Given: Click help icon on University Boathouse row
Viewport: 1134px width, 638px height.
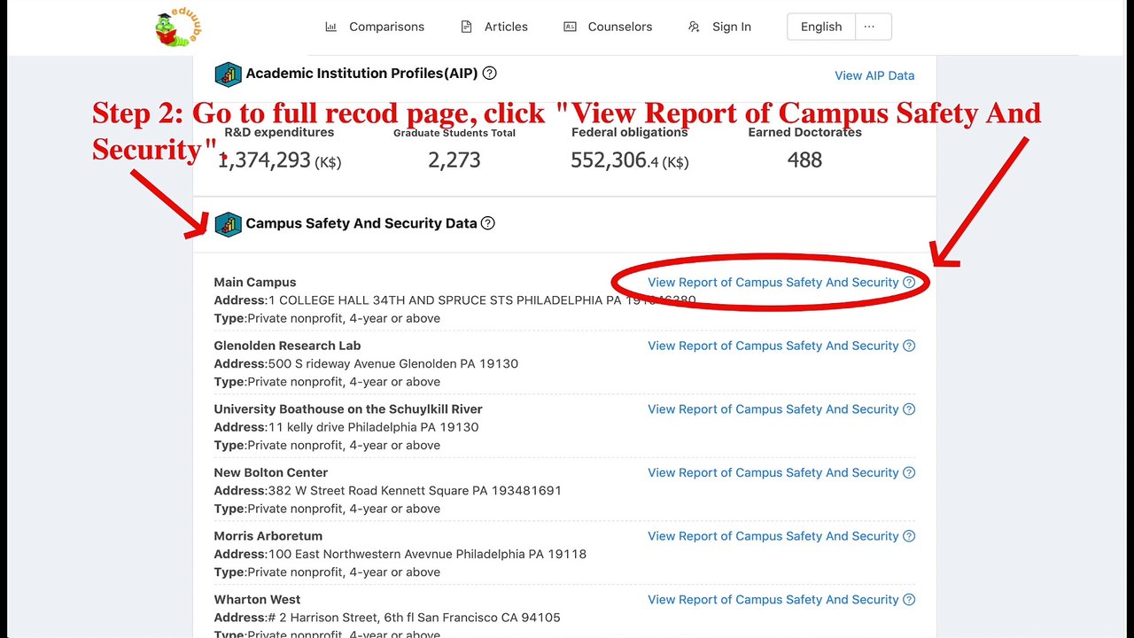Looking at the screenshot, I should 909,408.
